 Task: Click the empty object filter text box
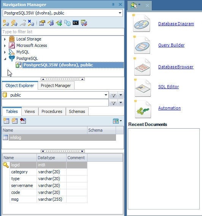pyautogui.click(x=55, y=103)
